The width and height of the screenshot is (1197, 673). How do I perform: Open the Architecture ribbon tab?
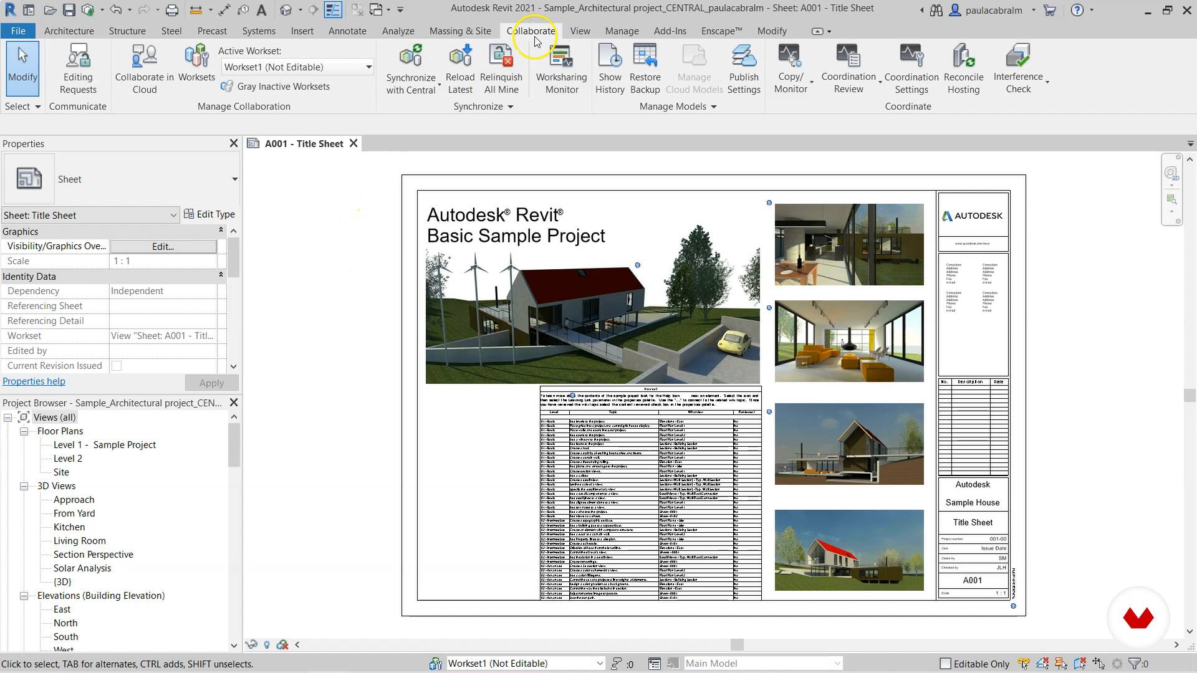click(x=69, y=31)
